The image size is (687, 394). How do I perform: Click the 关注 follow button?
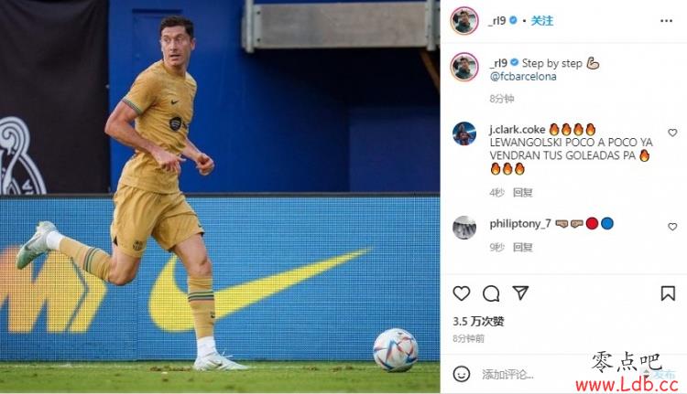click(x=542, y=20)
